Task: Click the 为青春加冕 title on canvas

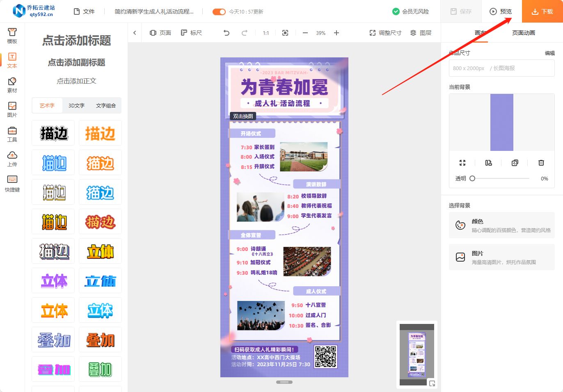Action: [x=284, y=87]
